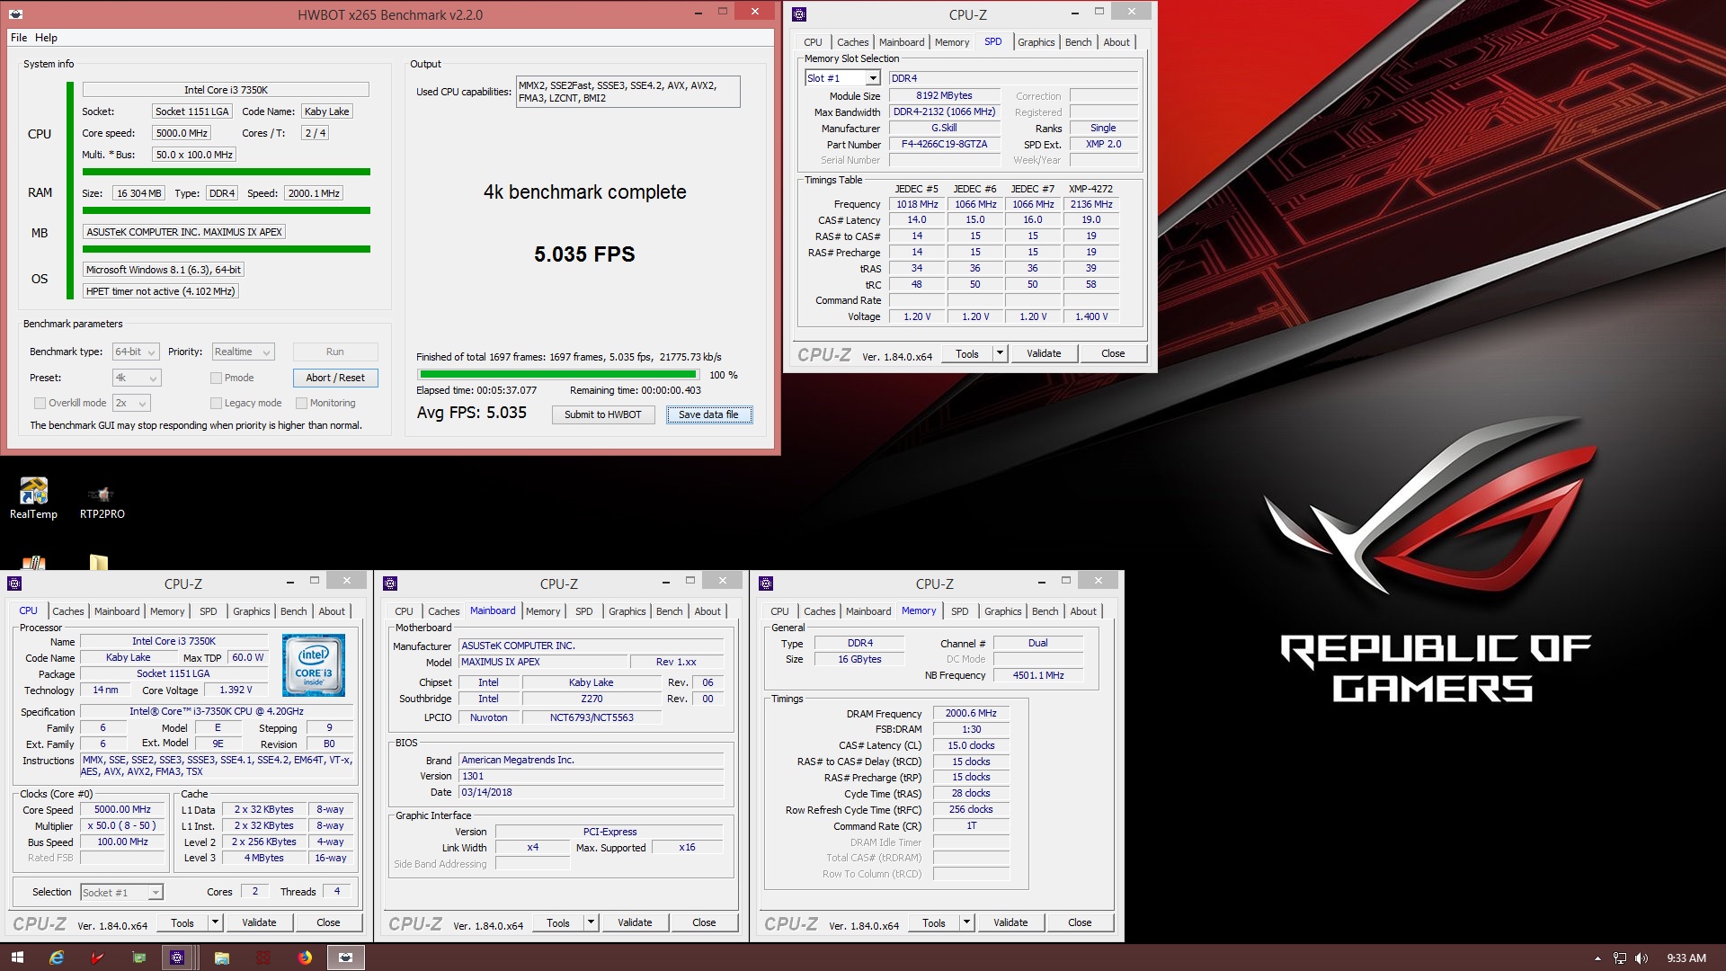
Task: Open the Overkill 2x multiplier dropdown
Action: tap(131, 403)
